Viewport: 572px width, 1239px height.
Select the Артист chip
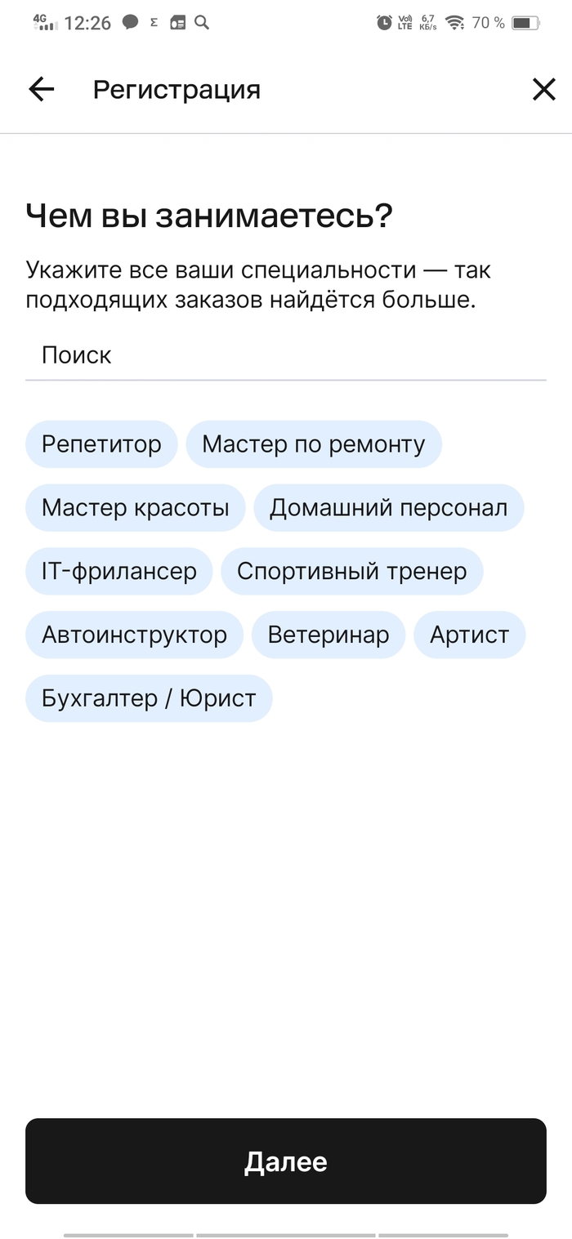[469, 635]
